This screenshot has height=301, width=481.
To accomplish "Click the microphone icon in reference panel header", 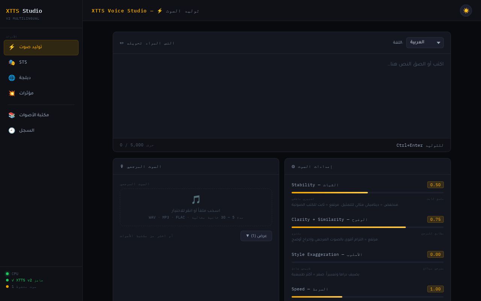I will [122, 167].
